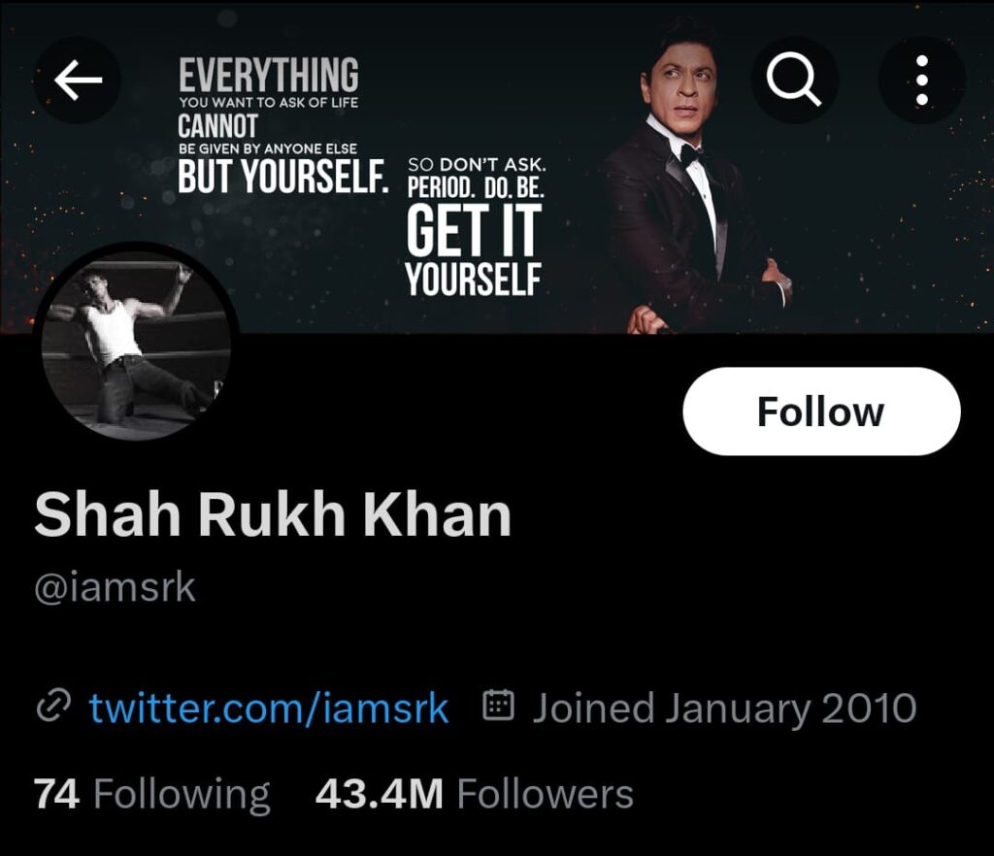
Task: Tap the SO DON'T ASK. banner line
Action: click(477, 164)
